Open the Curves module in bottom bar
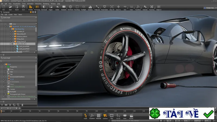Screen dimensions: 217x122 pyautogui.click(x=118, y=117)
